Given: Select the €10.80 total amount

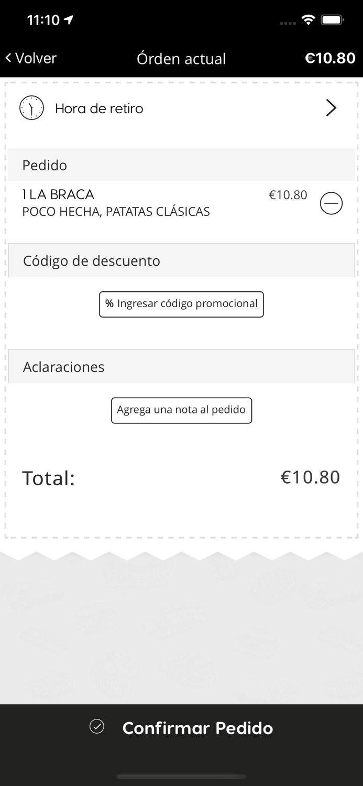Looking at the screenshot, I should tap(310, 477).
